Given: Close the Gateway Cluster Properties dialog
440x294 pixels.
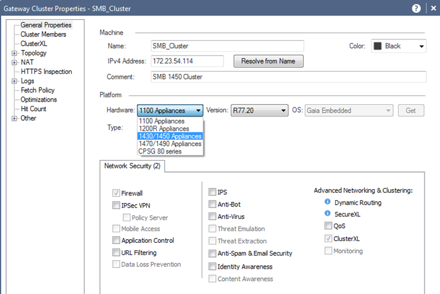Looking at the screenshot, I should (434, 9).
